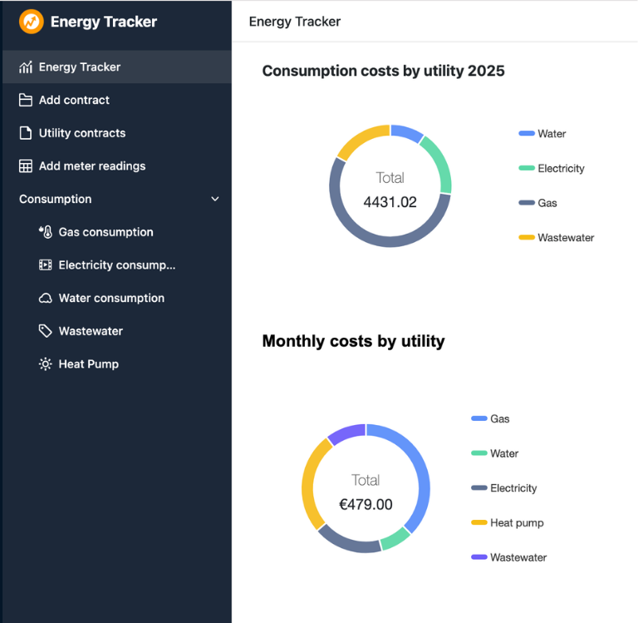638x623 pixels.
Task: Click the cloud icon beside Water consumption
Action: (x=46, y=298)
